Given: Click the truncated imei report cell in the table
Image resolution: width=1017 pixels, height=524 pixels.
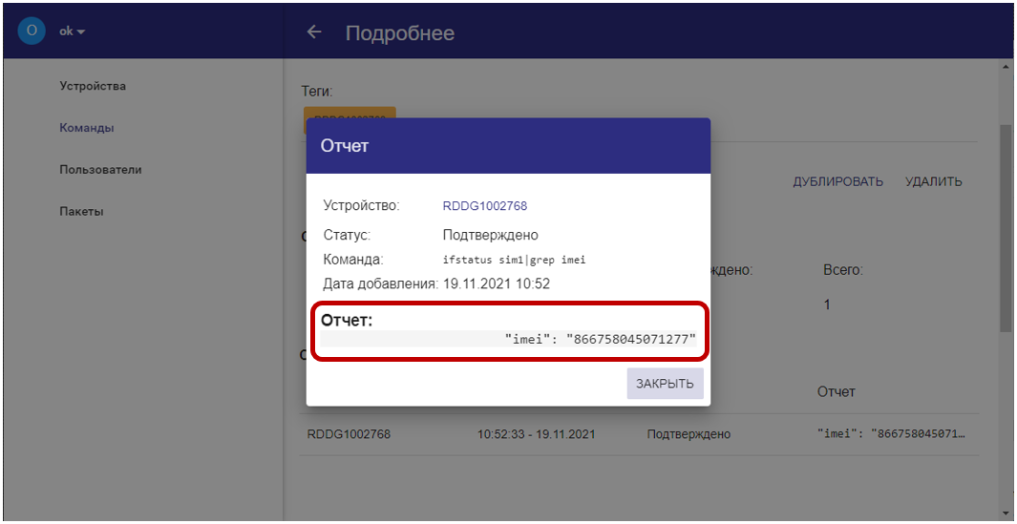Looking at the screenshot, I should pos(891,434).
